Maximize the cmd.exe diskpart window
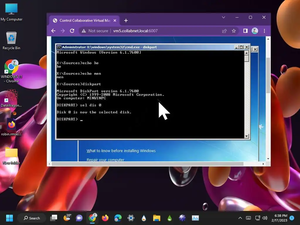Screen dimensions: 300x225 pyautogui.click(x=241, y=47)
